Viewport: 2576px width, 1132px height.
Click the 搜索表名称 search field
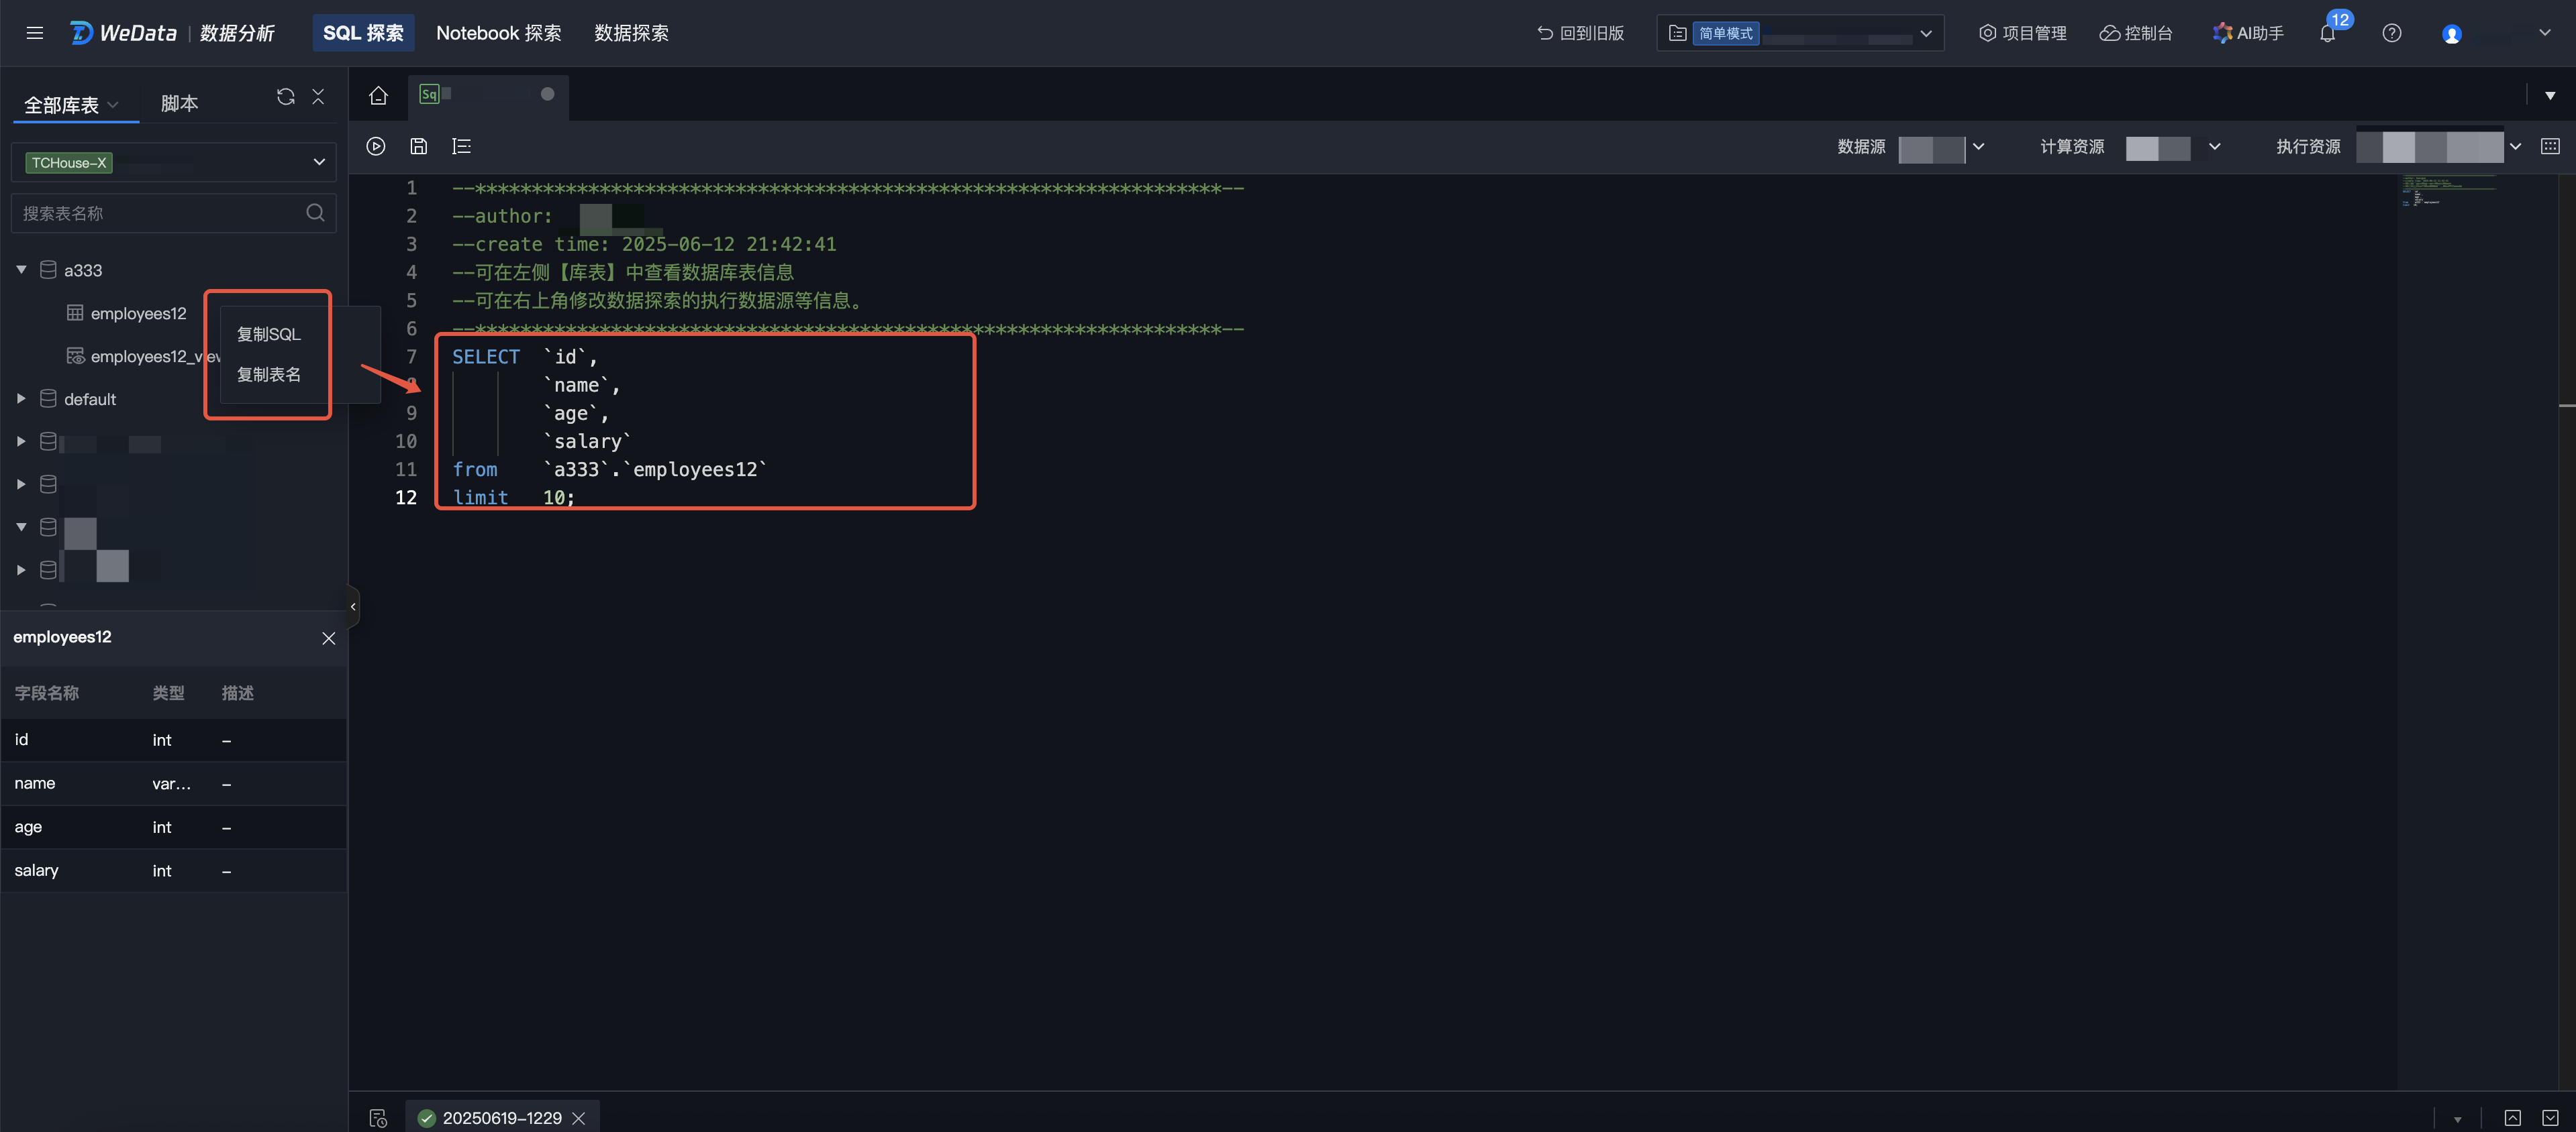click(x=160, y=213)
